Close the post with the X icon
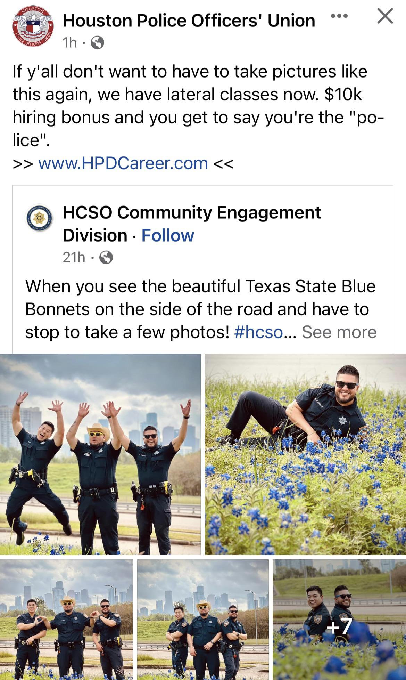Viewport: 406px width, 680px height. pos(385,16)
